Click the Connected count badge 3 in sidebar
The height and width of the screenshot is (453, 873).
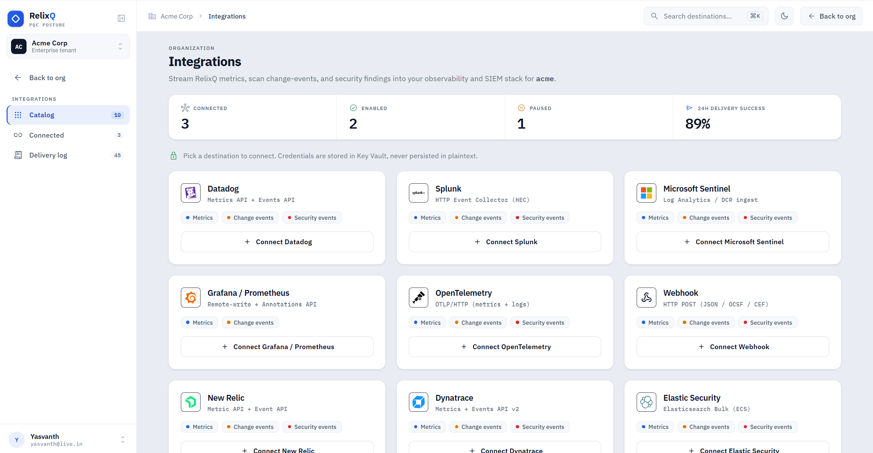point(119,135)
